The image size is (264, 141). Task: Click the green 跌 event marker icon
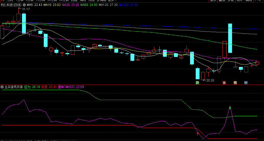[197, 83]
